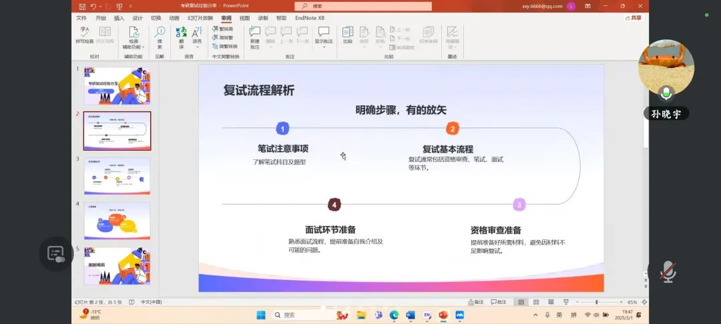This screenshot has height=324, width=721.
Task: Switch to Slide Sorter view in status bar
Action: tap(536, 302)
